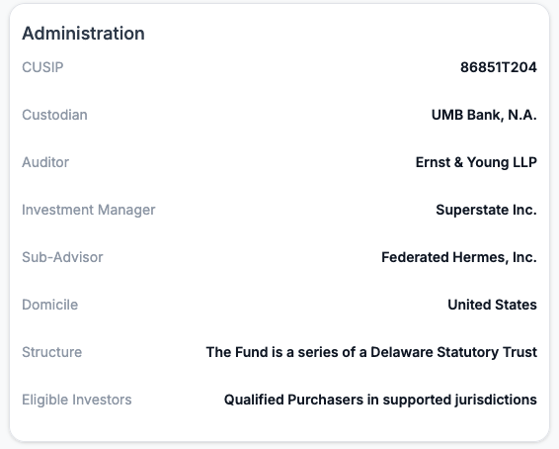Select Qualified Purchasers in supported jurisdictions text
Screen dimensions: 559x449
click(x=380, y=400)
